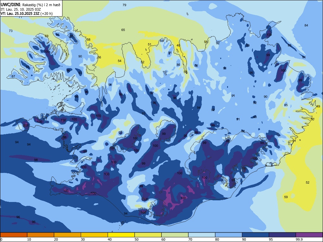Click the humidity value 87 on map
Viewport: 323px width, 242px height.
(x=13, y=76)
